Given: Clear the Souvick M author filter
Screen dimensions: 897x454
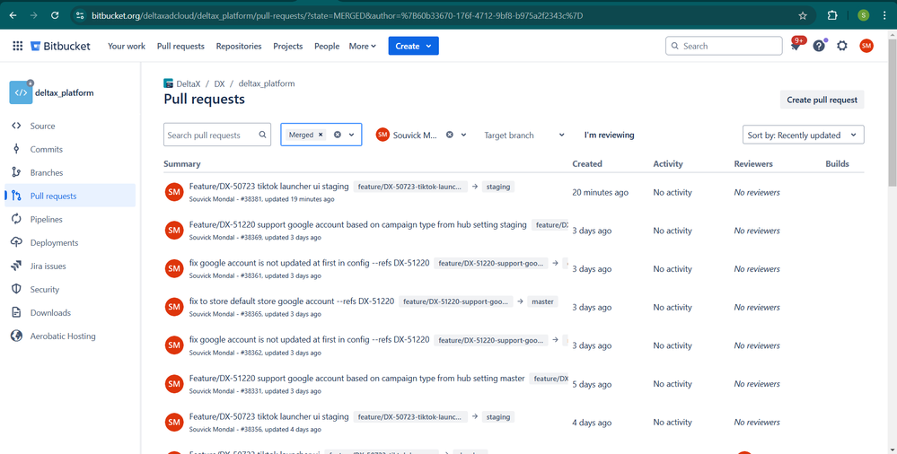Looking at the screenshot, I should point(450,135).
